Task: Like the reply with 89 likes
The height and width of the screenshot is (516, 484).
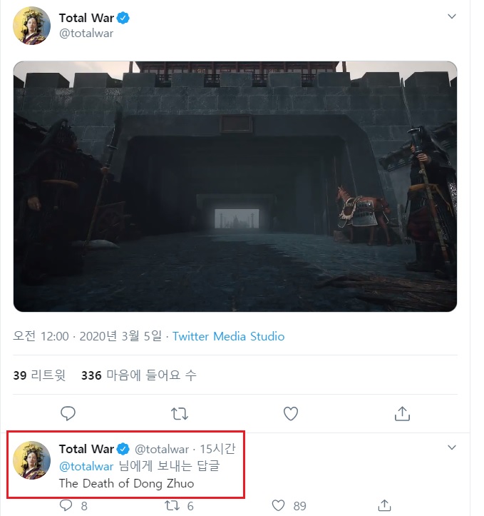Action: [x=277, y=505]
